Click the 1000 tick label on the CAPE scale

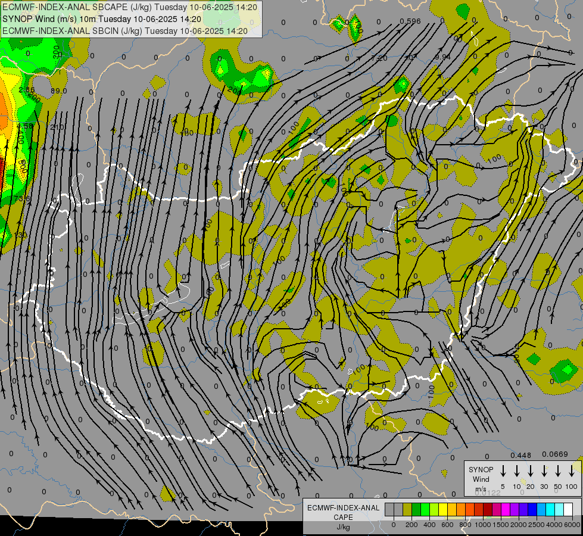coord(483,525)
